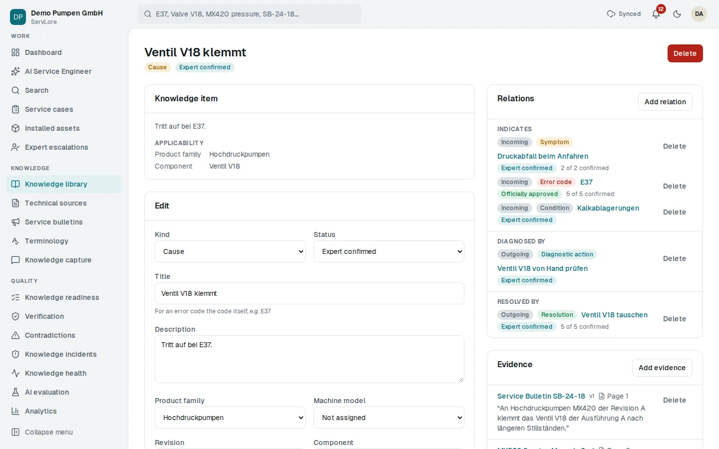
Task: Open Ventil V18 tauschen resolution link
Action: coord(614,315)
